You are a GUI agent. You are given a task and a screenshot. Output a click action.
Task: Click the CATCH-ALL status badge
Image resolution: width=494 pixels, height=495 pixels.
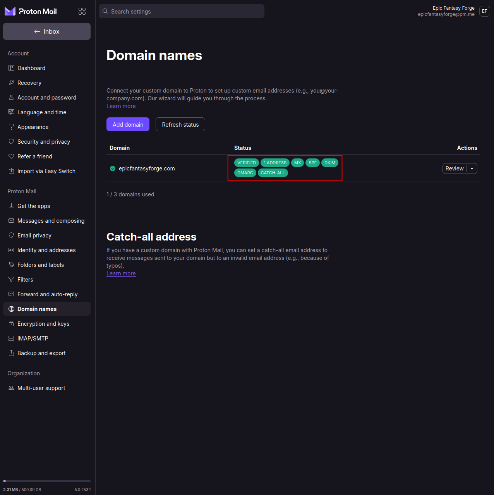click(273, 173)
